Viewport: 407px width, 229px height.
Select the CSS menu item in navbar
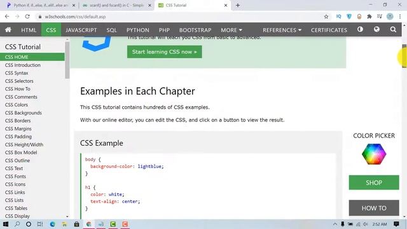click(x=51, y=30)
